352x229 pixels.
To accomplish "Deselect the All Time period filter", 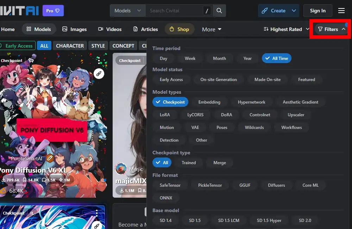I will pos(277,58).
